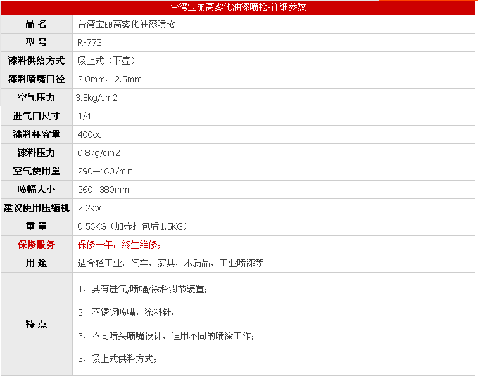Image resolution: width=478 pixels, height=376 pixels.
Task: Click feature line 不同喷头喷嘴设计，适用不同的喷涂工作
Action: click(172, 335)
